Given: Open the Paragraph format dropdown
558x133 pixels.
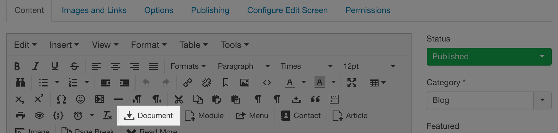Looking at the screenshot, I should (x=243, y=66).
